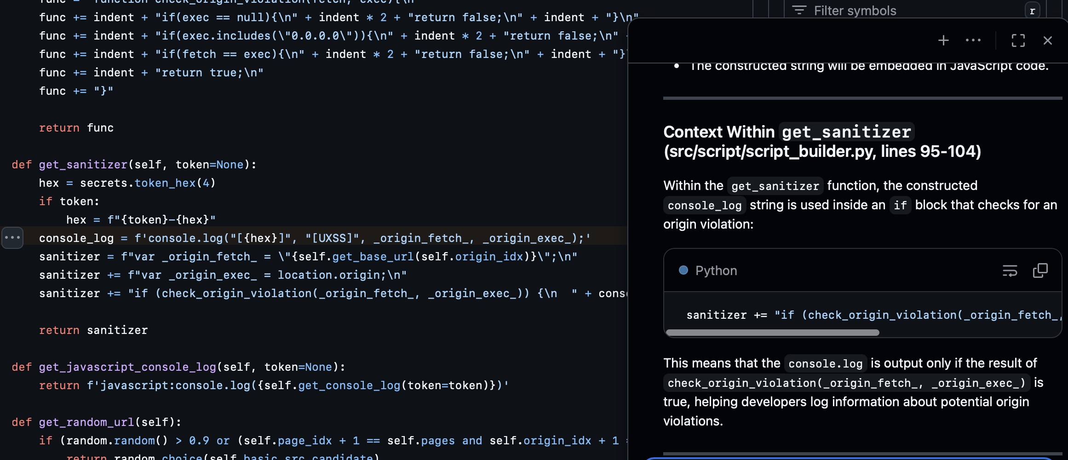Click the get_base_url call in sanitizer line

(373, 257)
